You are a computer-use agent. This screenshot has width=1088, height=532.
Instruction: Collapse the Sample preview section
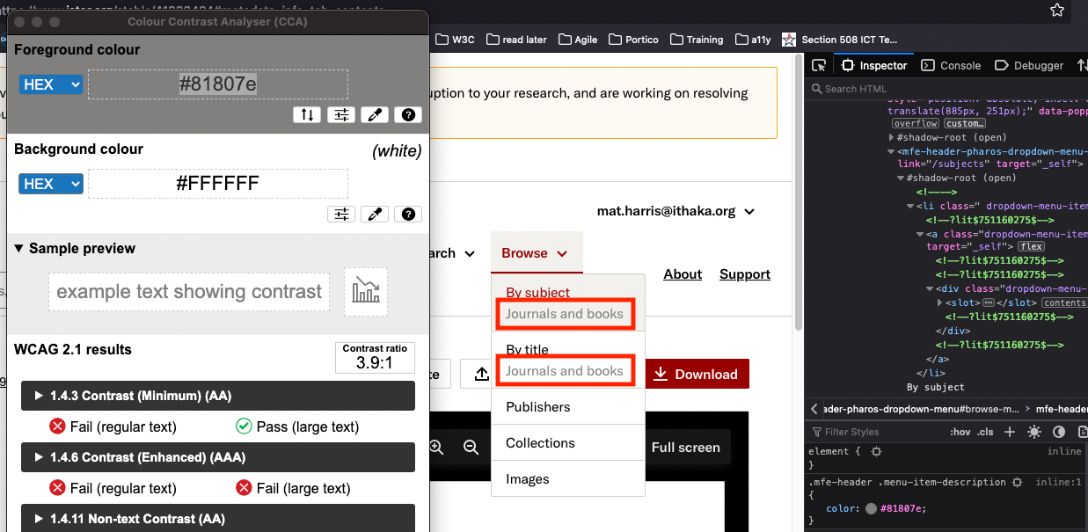19,248
